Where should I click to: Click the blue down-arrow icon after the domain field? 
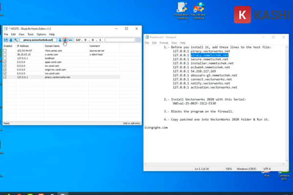click(x=60, y=40)
